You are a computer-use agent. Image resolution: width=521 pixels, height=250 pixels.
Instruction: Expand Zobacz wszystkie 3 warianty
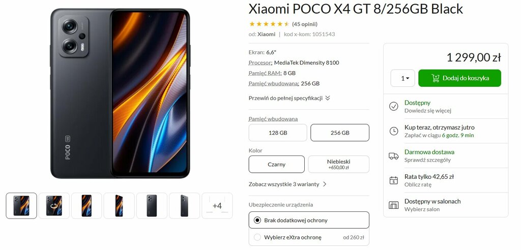tap(287, 184)
